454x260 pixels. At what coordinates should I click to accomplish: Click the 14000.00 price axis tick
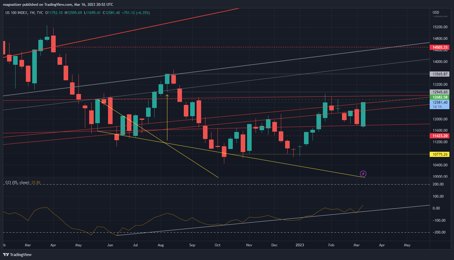[440, 61]
